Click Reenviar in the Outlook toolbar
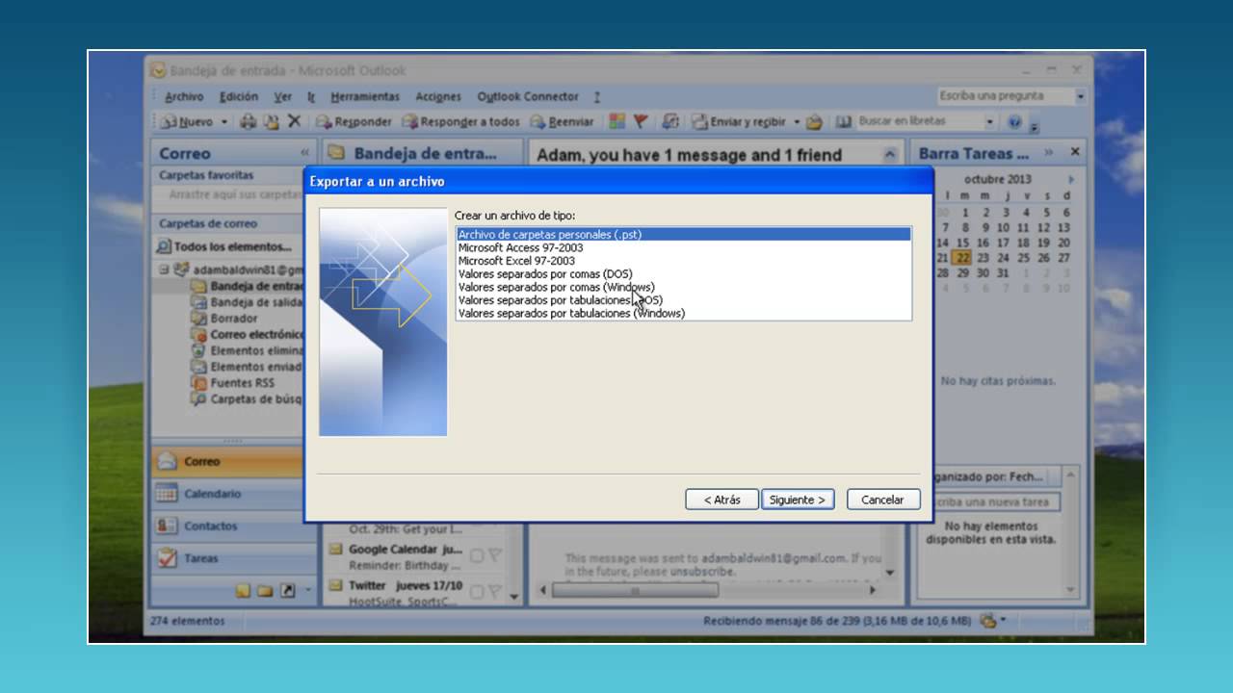Screen dimensions: 1233x693 563,122
